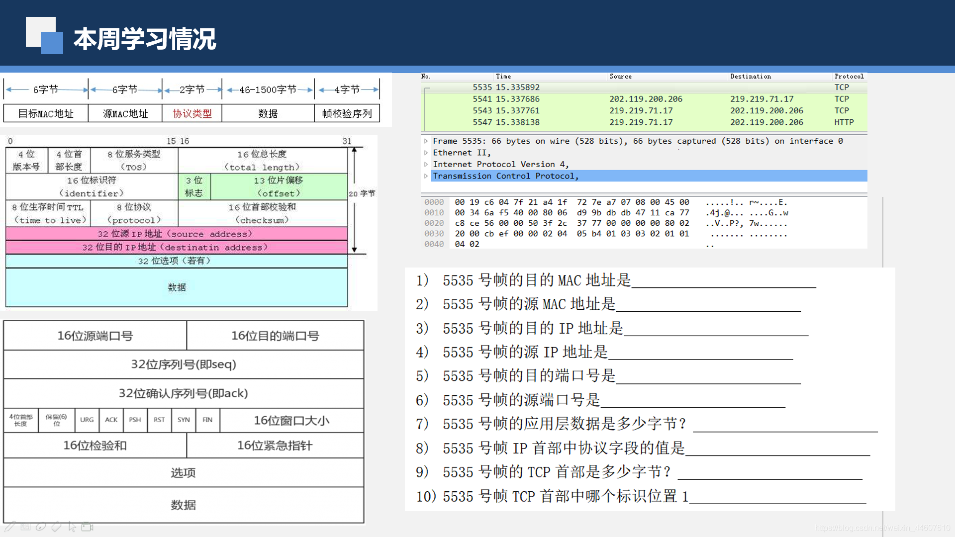Screen dimensions: 955x537
Task: Click the 32位源IP地址 row
Action: 177,234
